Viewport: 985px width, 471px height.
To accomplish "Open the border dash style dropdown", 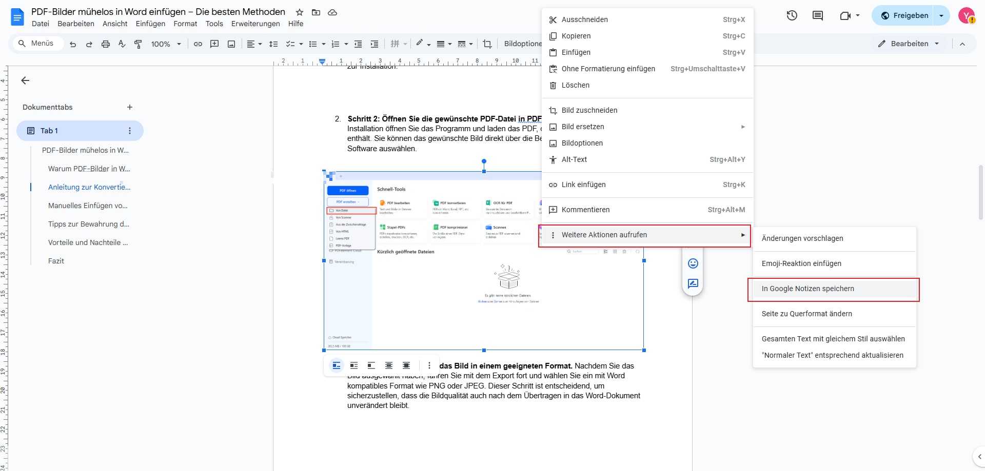I will [465, 44].
